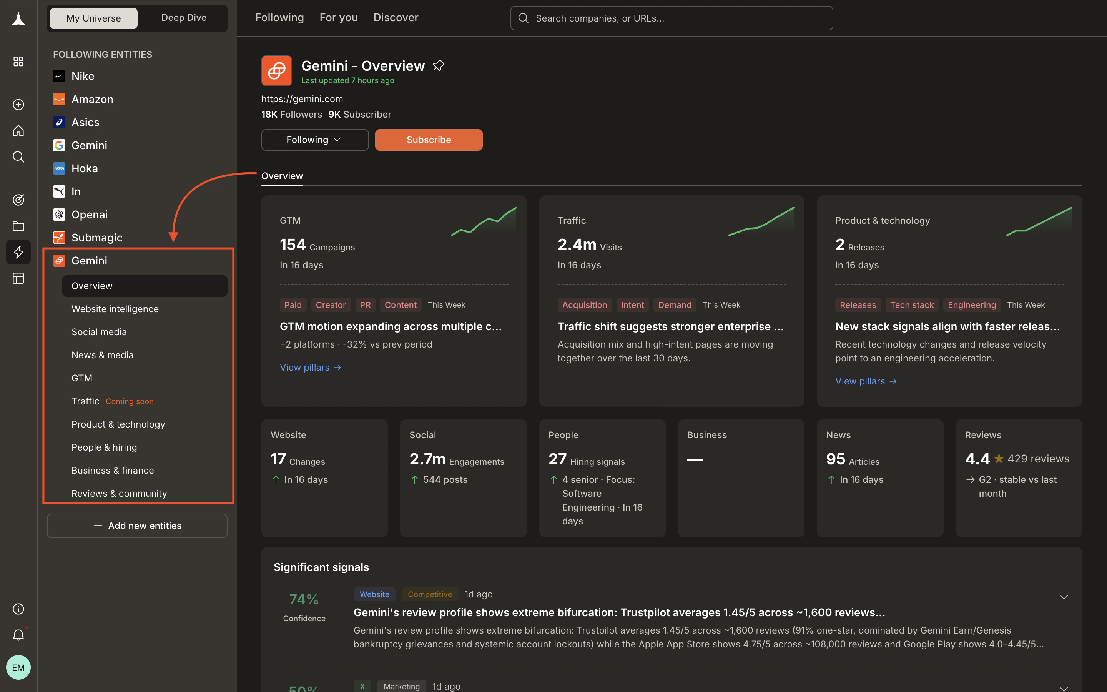1107x692 pixels.
Task: Open the People 27 Hiring signals card
Action: (602, 478)
